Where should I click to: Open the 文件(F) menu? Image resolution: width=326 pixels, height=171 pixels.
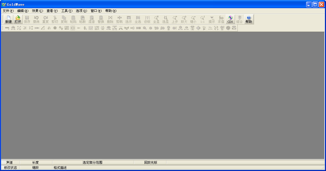pyautogui.click(x=8, y=11)
